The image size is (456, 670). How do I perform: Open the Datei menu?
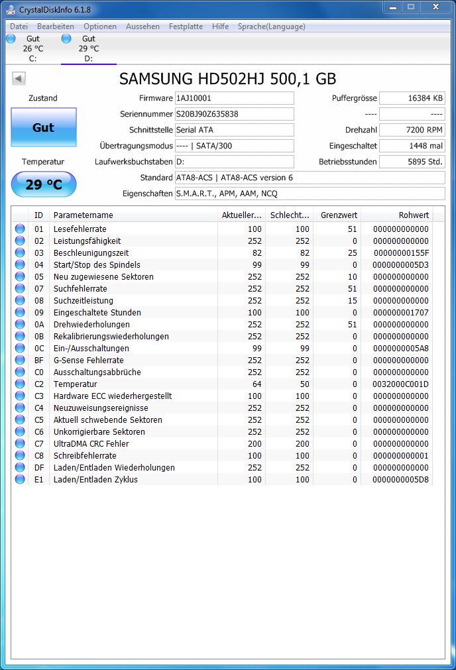coord(19,27)
